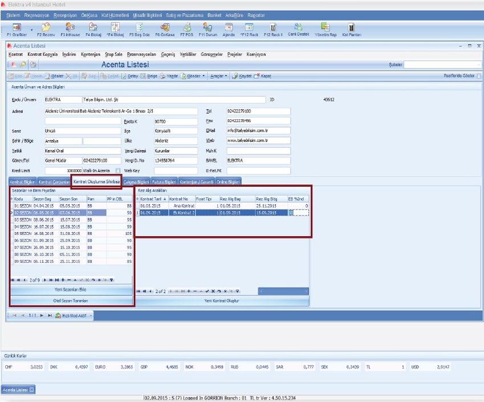Switch to the Fatura Bilgileri tab
This screenshot has height=402, width=484.
[x=163, y=181]
